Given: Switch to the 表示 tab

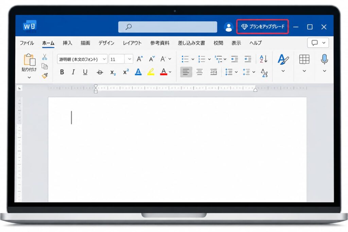Looking at the screenshot, I should (x=236, y=43).
